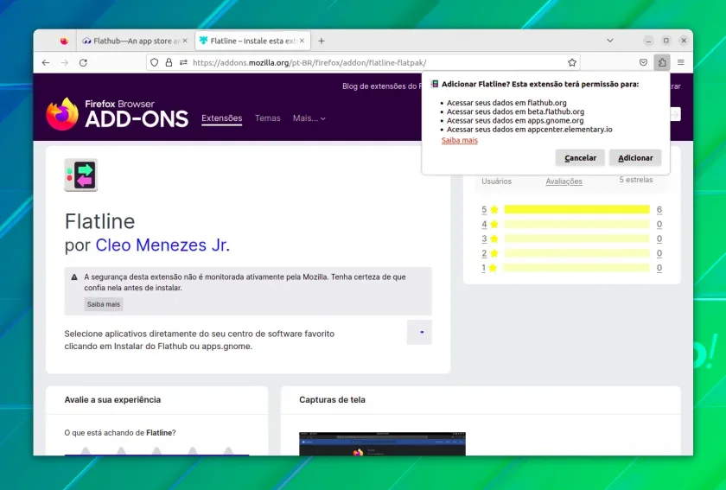Open author link Cleo Menezes Jr.
Image resolution: width=726 pixels, height=490 pixels.
[x=162, y=245]
